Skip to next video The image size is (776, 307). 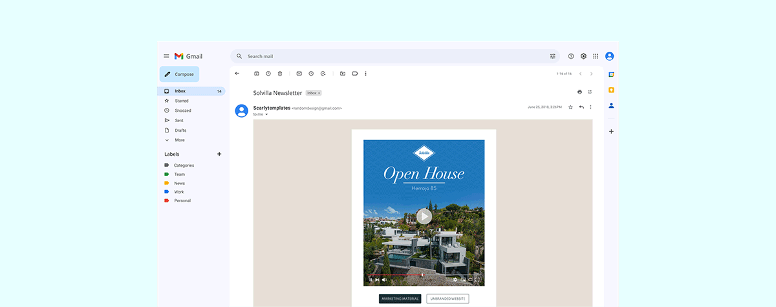(378, 280)
